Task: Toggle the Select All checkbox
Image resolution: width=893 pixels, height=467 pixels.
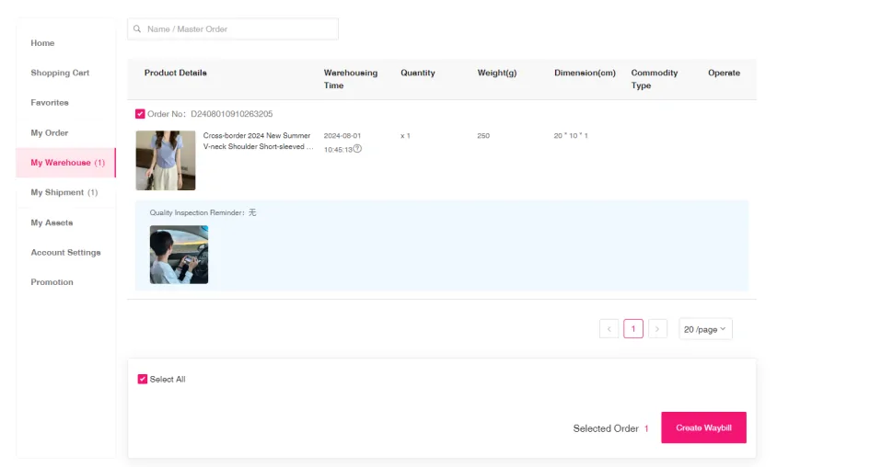Action: (143, 379)
